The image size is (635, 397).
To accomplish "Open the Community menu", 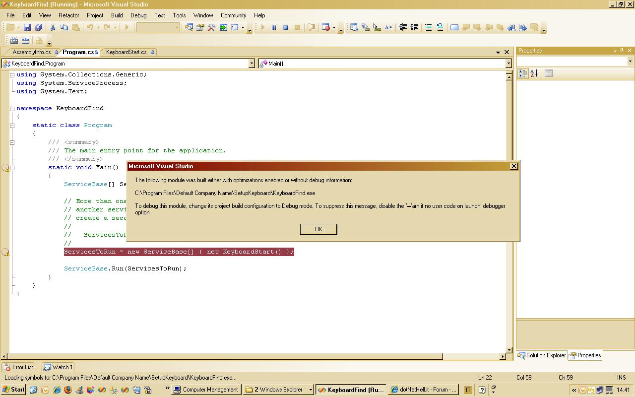I will click(x=233, y=15).
